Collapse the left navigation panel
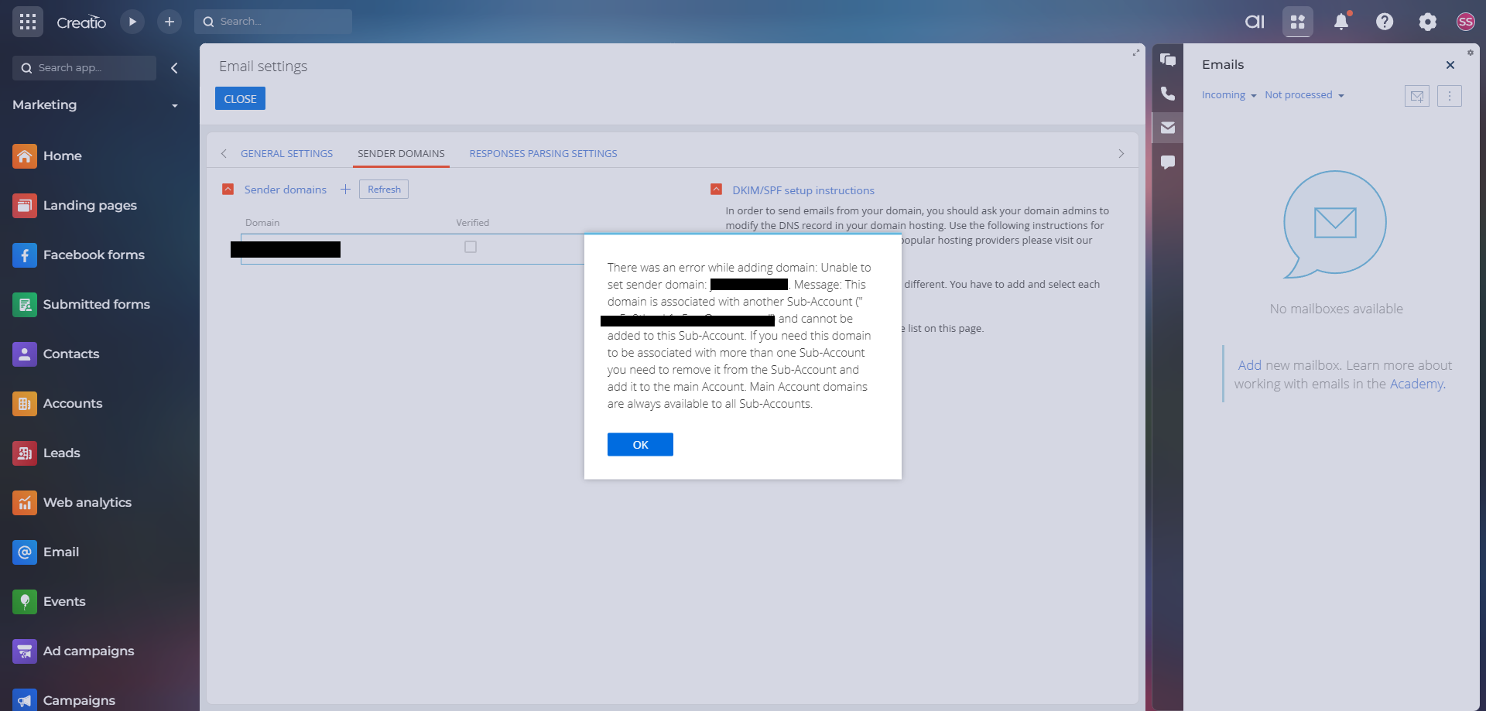Screen dimensions: 1486x711 [x=174, y=68]
